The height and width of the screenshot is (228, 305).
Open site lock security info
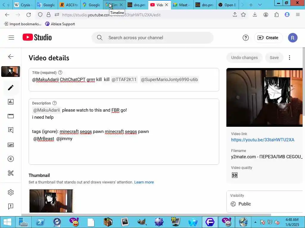49,15
